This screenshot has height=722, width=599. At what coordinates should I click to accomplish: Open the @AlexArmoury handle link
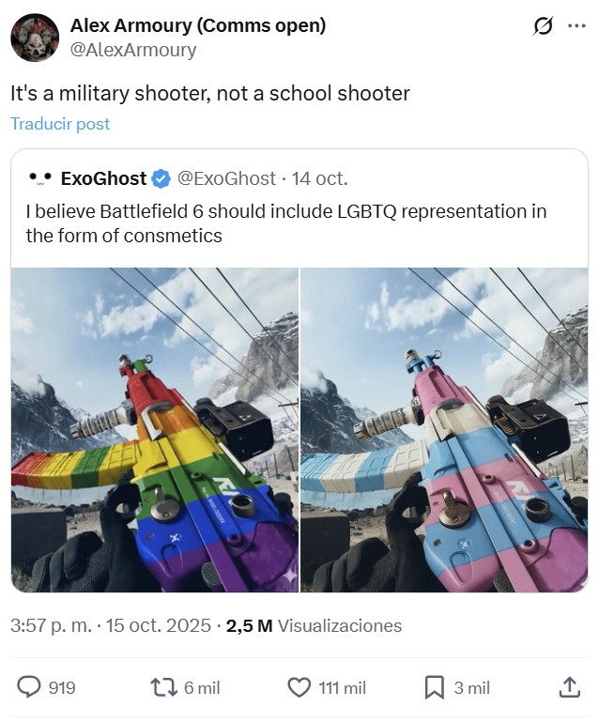click(x=133, y=50)
